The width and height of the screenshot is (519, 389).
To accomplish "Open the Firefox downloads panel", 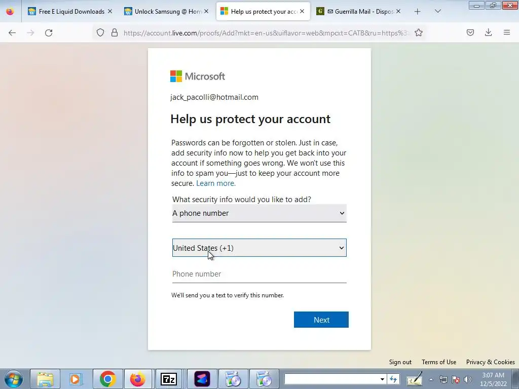I will coord(488,32).
